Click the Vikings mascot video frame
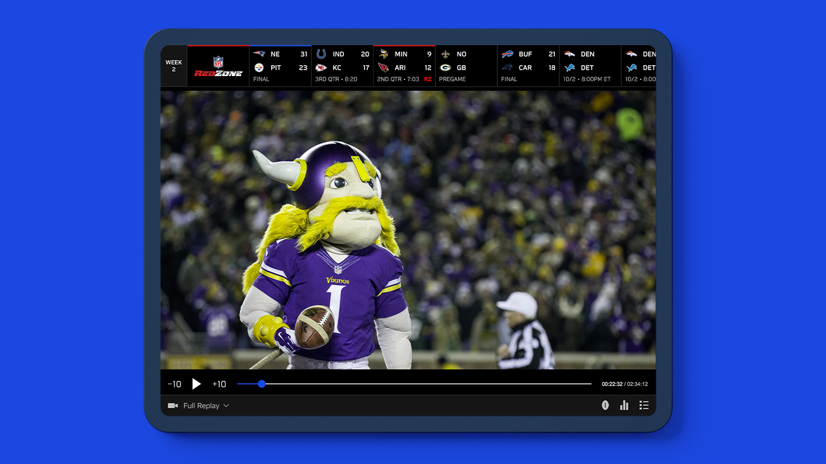Viewport: 826px width, 464px height. [408, 229]
